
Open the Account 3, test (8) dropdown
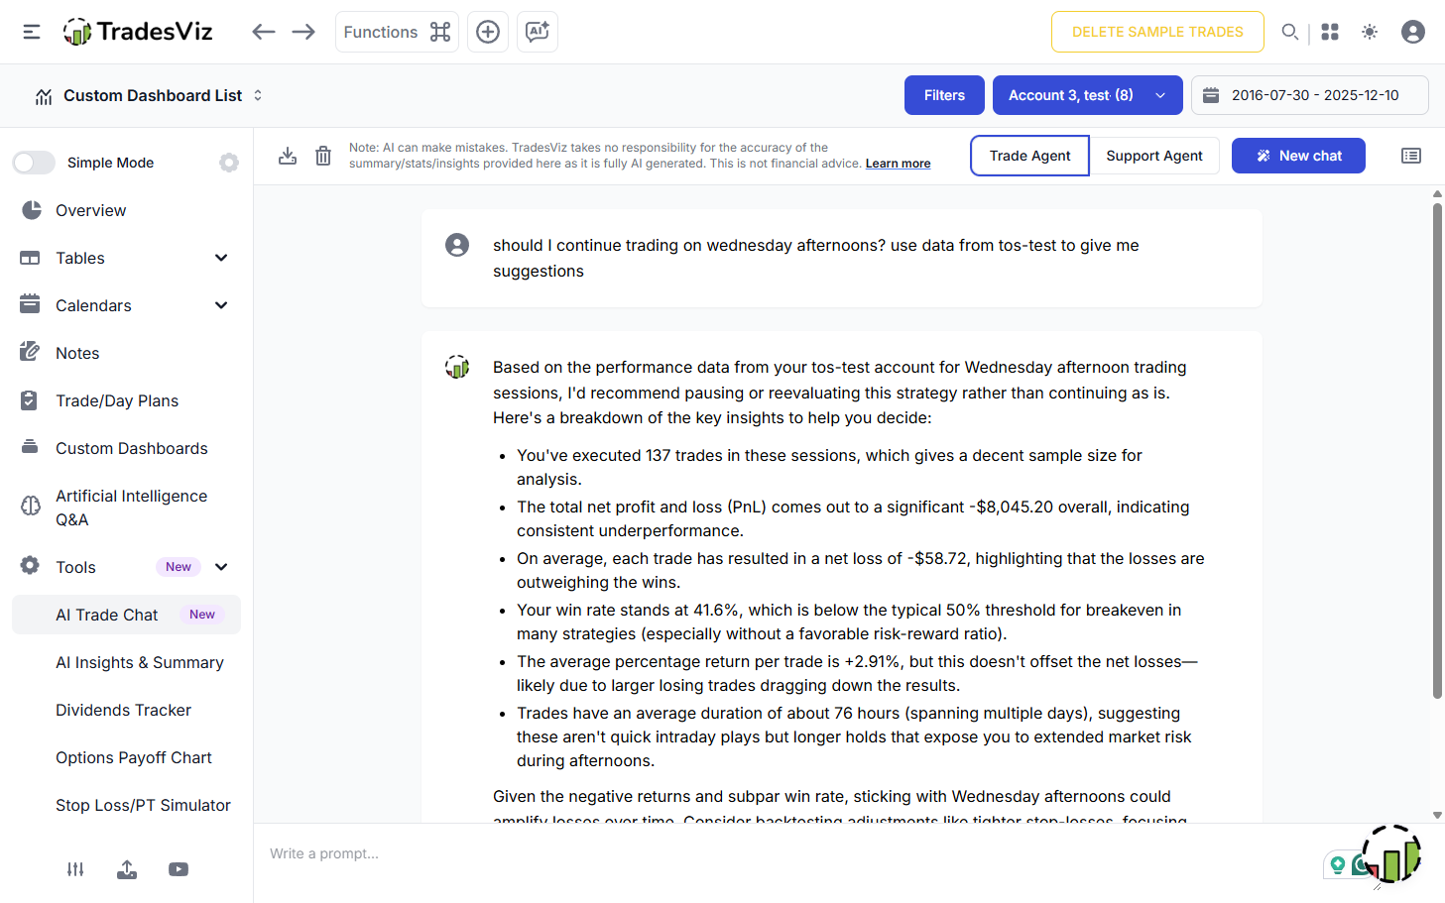(x=1087, y=95)
